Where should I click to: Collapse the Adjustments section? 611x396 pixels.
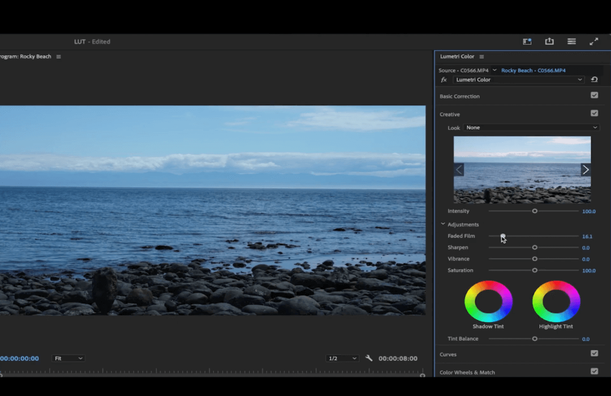click(443, 224)
